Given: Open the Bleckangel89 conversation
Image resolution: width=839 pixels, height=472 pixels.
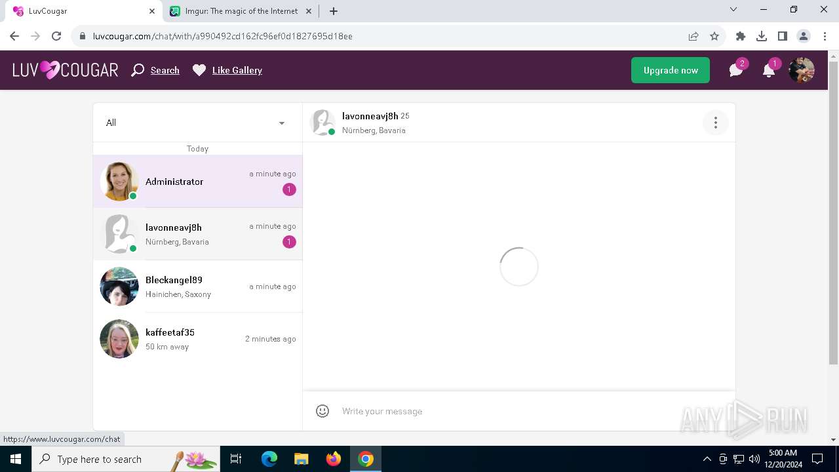Looking at the screenshot, I should point(197,286).
